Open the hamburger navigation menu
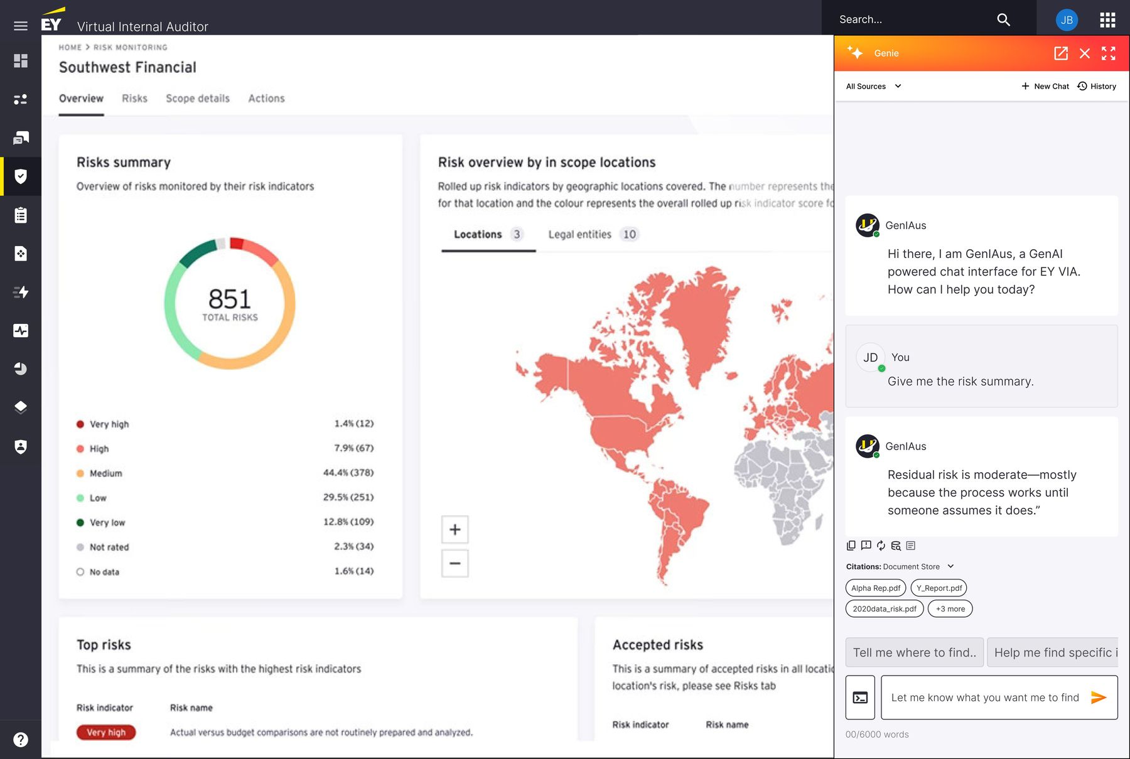This screenshot has height=759, width=1130. point(21,26)
